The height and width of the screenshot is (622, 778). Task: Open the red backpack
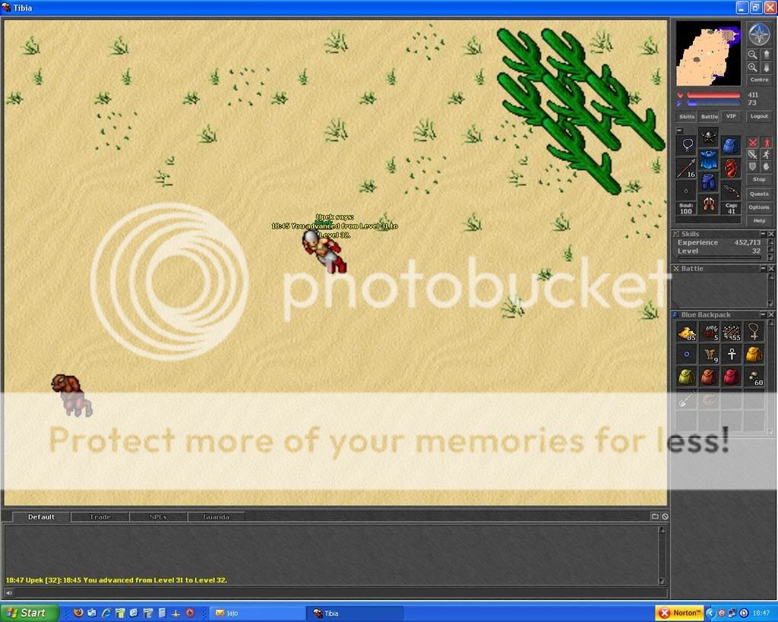coord(732,377)
